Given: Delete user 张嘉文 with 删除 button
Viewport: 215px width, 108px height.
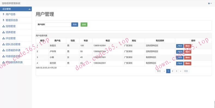Looking at the screenshot, I should click(x=188, y=46).
